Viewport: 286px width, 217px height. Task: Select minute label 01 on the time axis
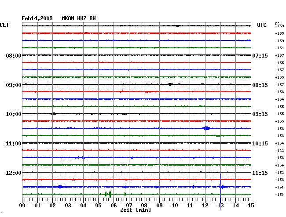(x=37, y=206)
